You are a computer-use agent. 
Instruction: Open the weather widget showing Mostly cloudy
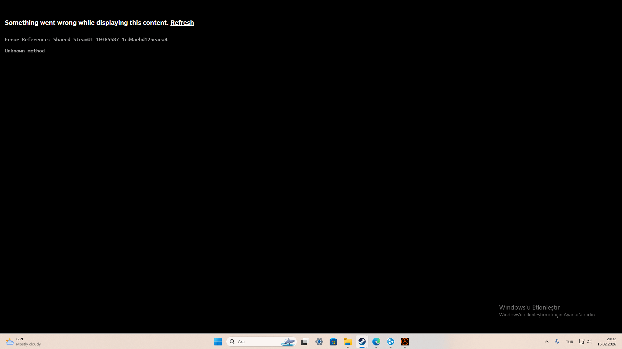[x=23, y=342]
